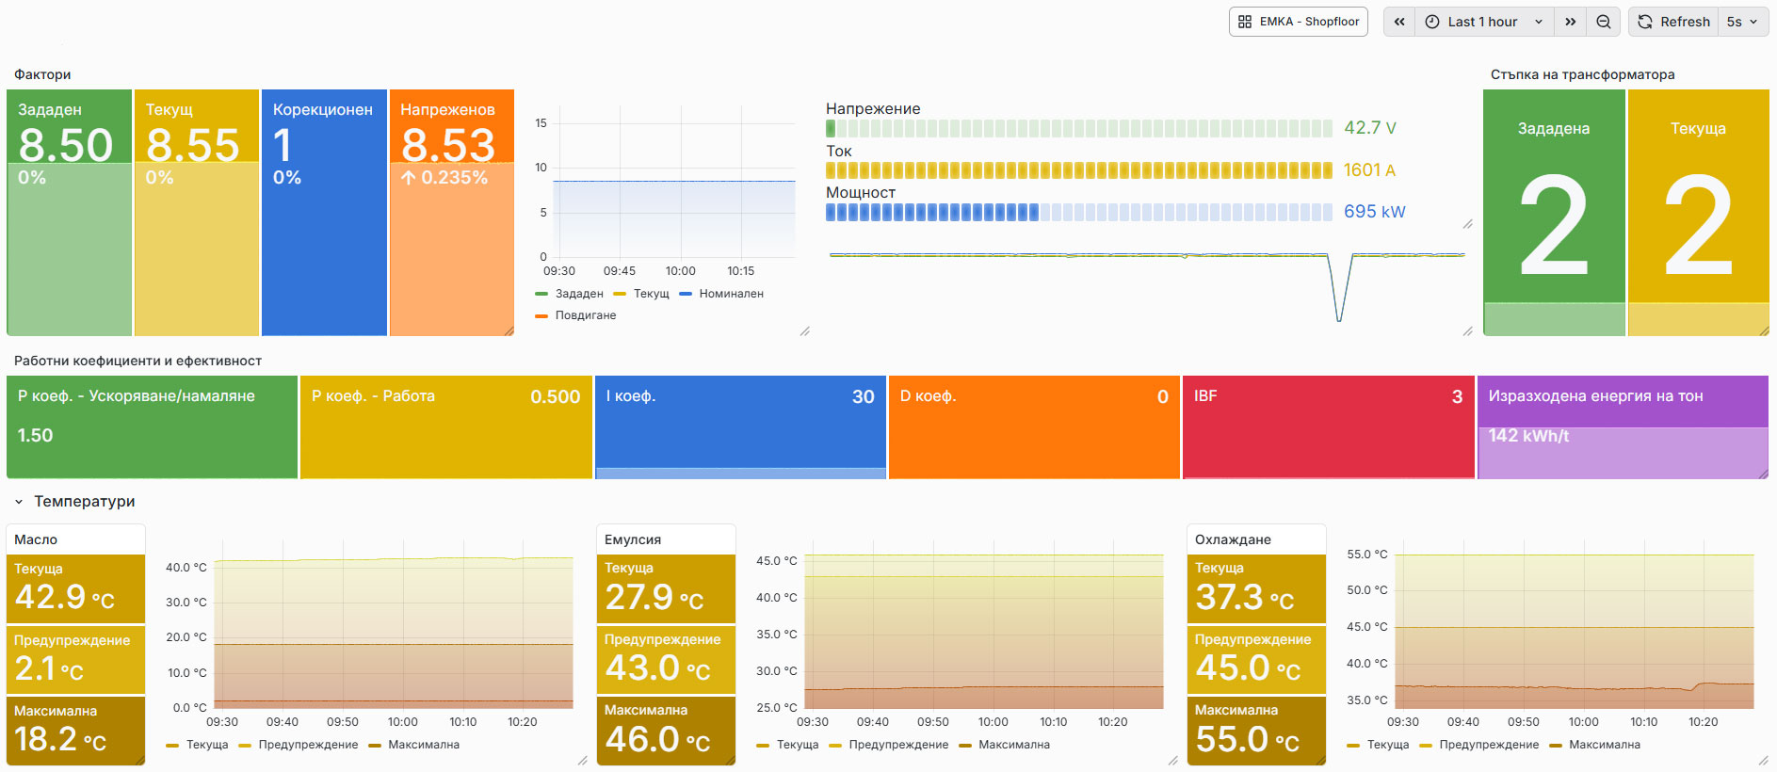Viewport: 1777px width, 772px height.
Task: Click the 1601 A current reading
Action: (x=1369, y=170)
